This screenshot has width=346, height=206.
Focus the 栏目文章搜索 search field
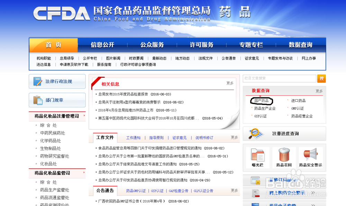coord(279,78)
